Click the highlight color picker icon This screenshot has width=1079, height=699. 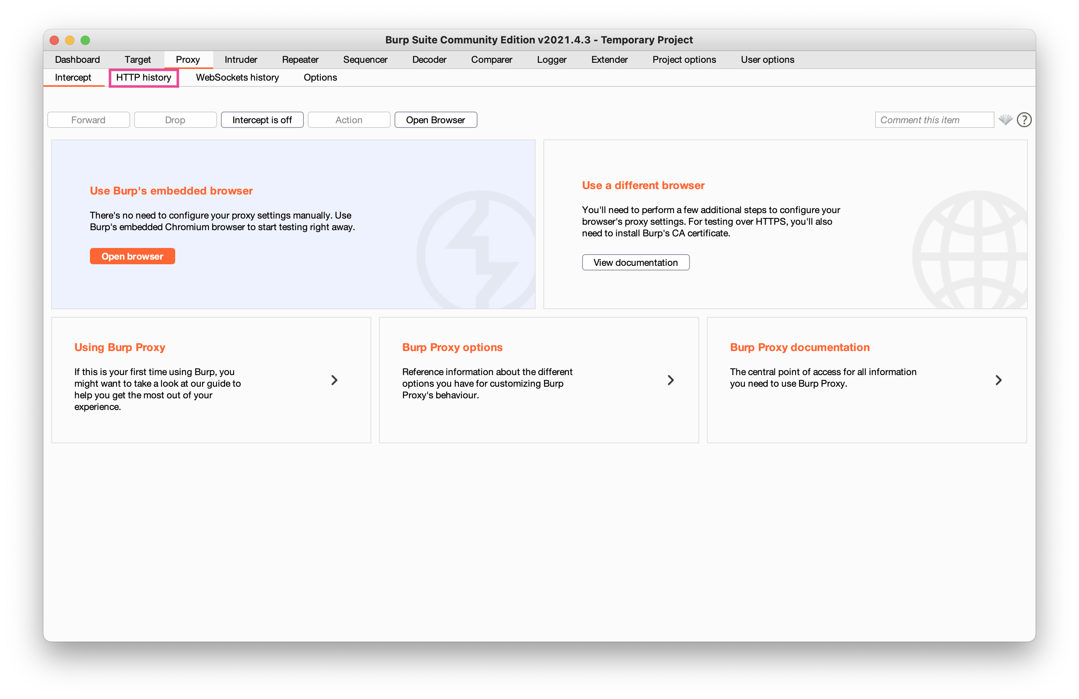click(1005, 120)
